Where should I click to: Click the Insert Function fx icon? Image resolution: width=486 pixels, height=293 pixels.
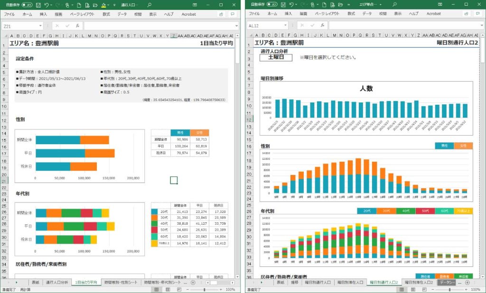78,25
